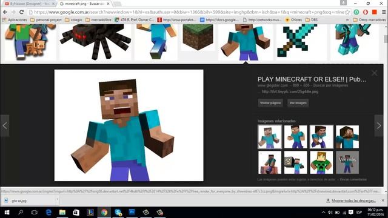Open the third related image, Steve crouching

coord(321,137)
